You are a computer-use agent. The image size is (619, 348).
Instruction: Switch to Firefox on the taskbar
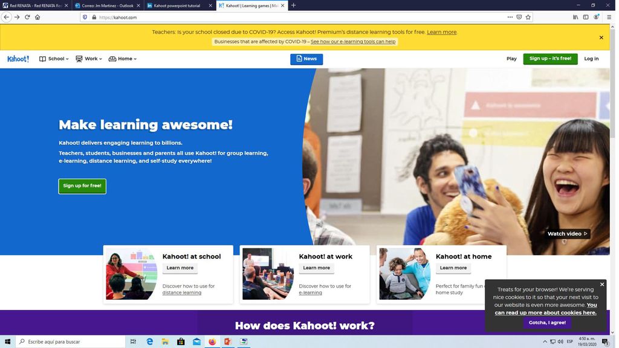pyautogui.click(x=212, y=341)
